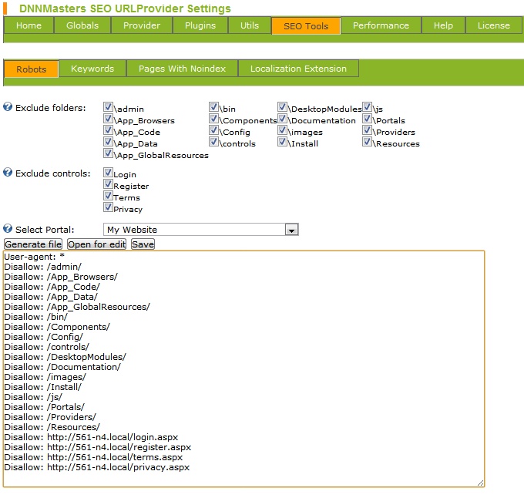Toggle the \App_Browsers checkbox
The height and width of the screenshot is (498, 524).
click(108, 119)
